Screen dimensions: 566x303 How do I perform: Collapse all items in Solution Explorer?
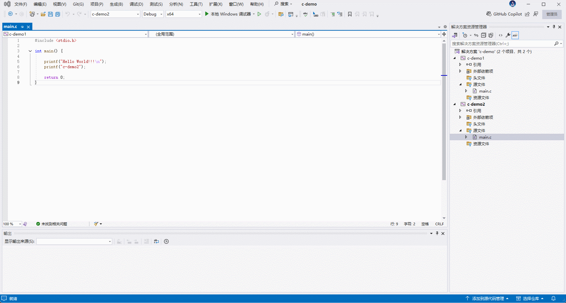(x=483, y=35)
